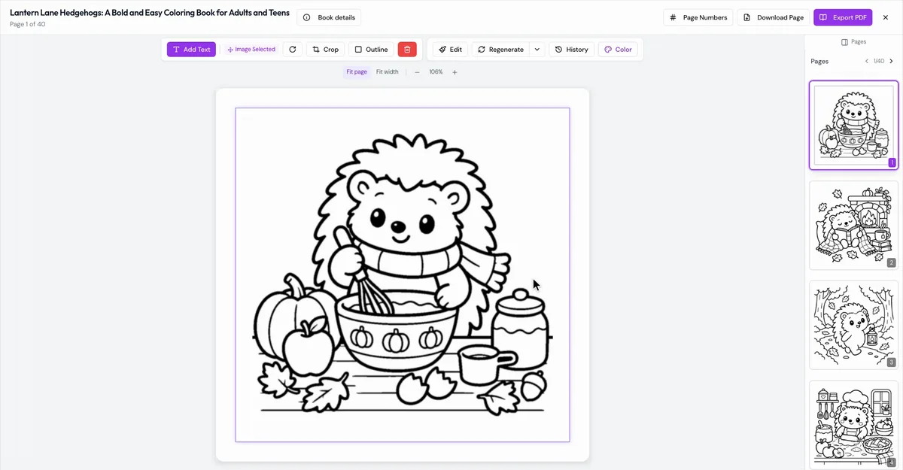Export the book as PDF
The height and width of the screenshot is (470, 903).
tap(843, 17)
